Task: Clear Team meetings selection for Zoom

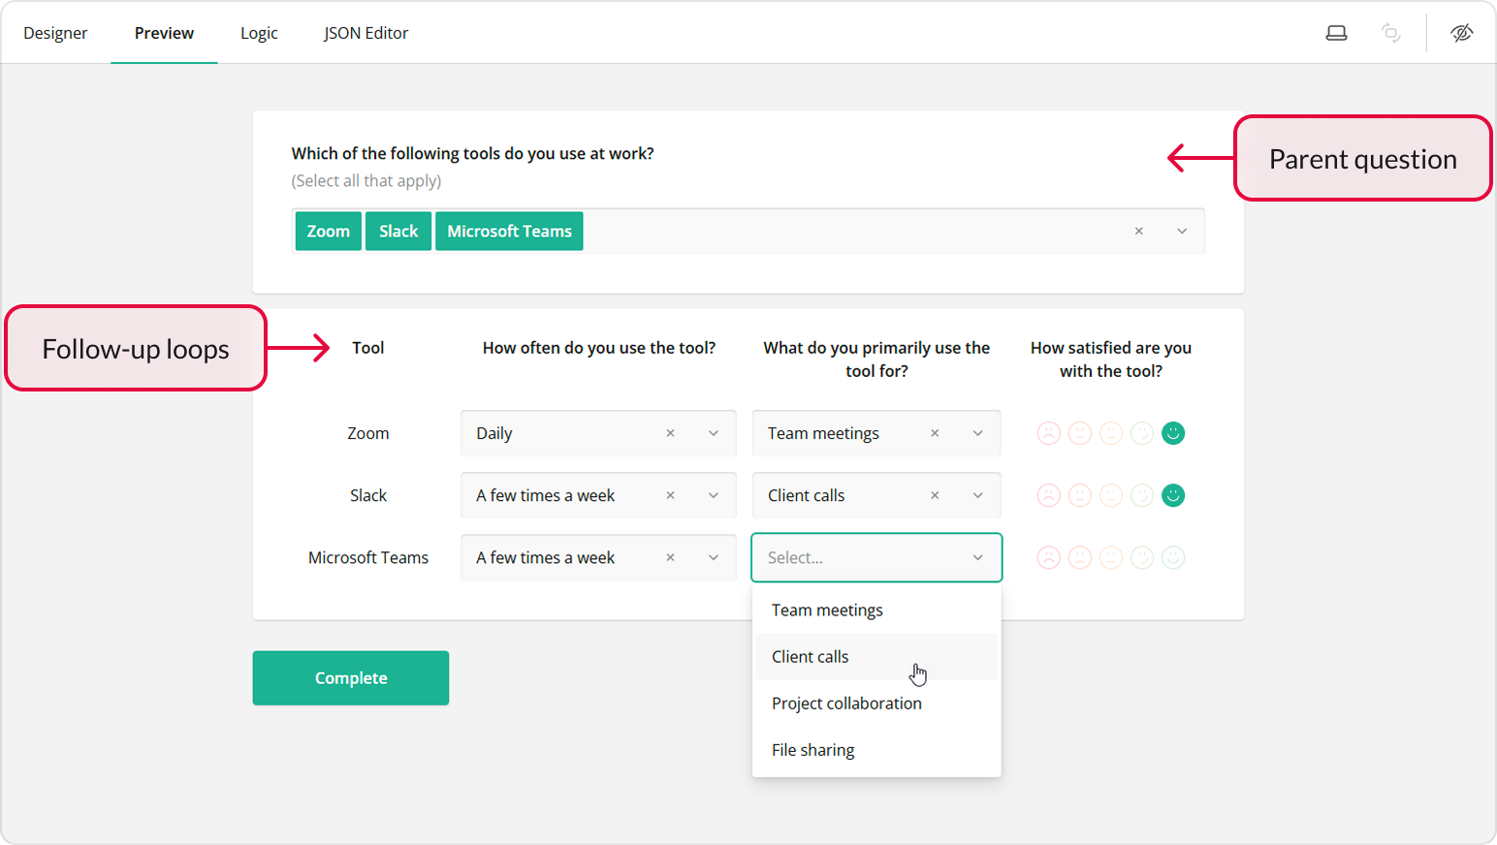Action: tap(935, 433)
